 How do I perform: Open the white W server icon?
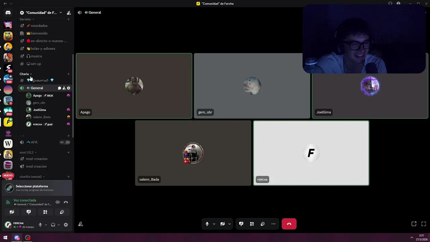pyautogui.click(x=8, y=144)
